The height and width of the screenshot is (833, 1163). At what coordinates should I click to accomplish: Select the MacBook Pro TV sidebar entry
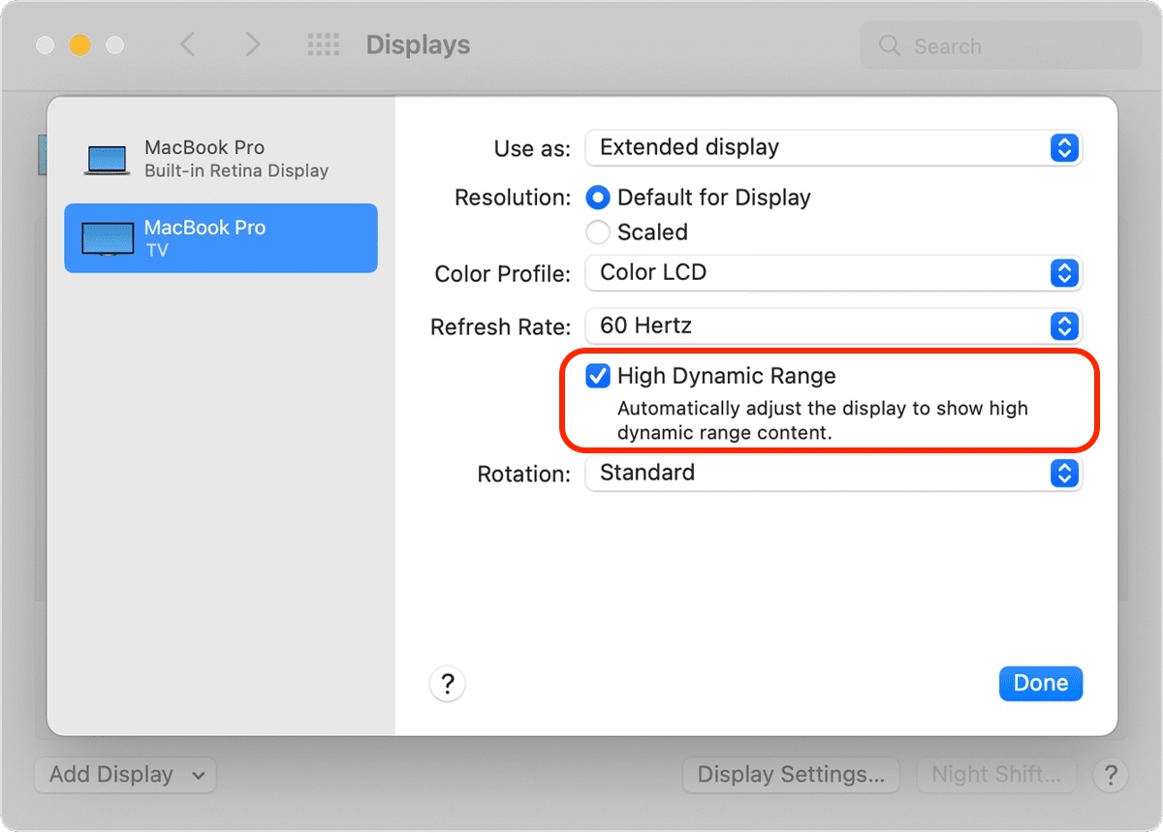(x=221, y=237)
